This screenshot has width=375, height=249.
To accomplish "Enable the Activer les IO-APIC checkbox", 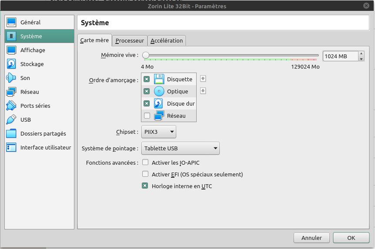I will tap(145, 163).
